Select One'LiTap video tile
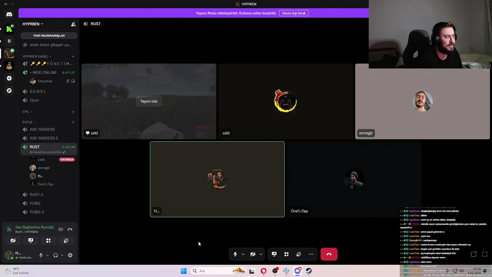Screen dimensions: 492x277 pos(354,179)
